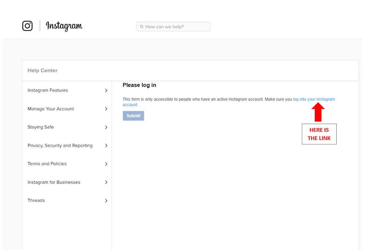Screen dimensions: 366x250
Task: Expand the chevron beside Staying Safe
Action: pyautogui.click(x=106, y=127)
